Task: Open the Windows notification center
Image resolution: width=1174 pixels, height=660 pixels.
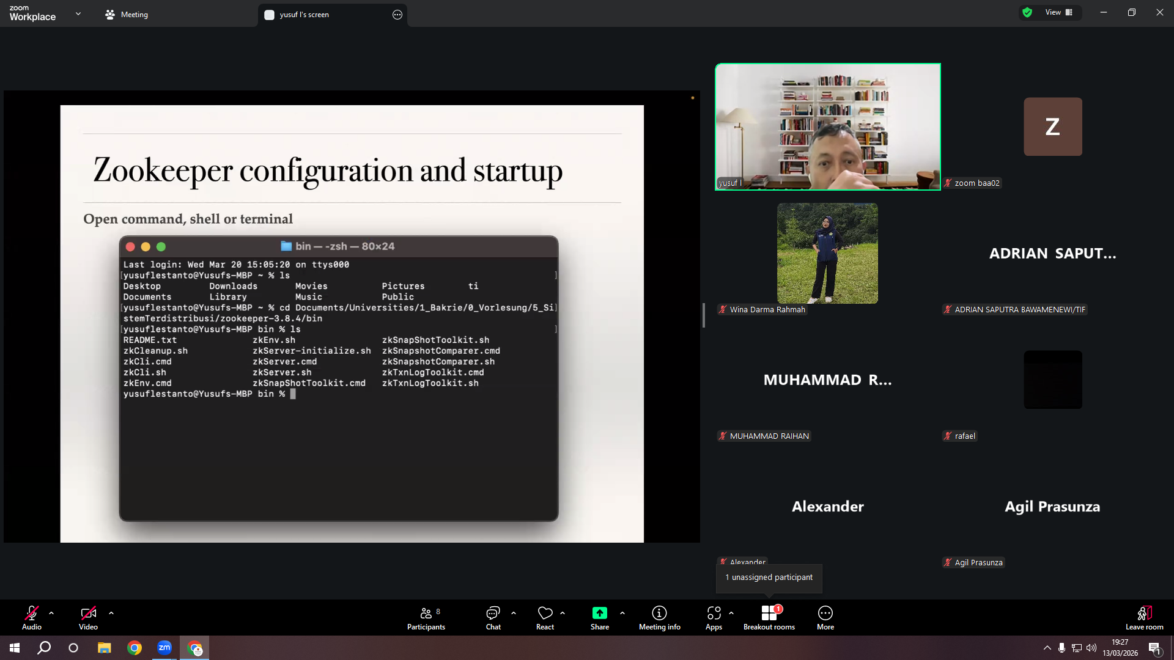Action: pyautogui.click(x=1155, y=648)
